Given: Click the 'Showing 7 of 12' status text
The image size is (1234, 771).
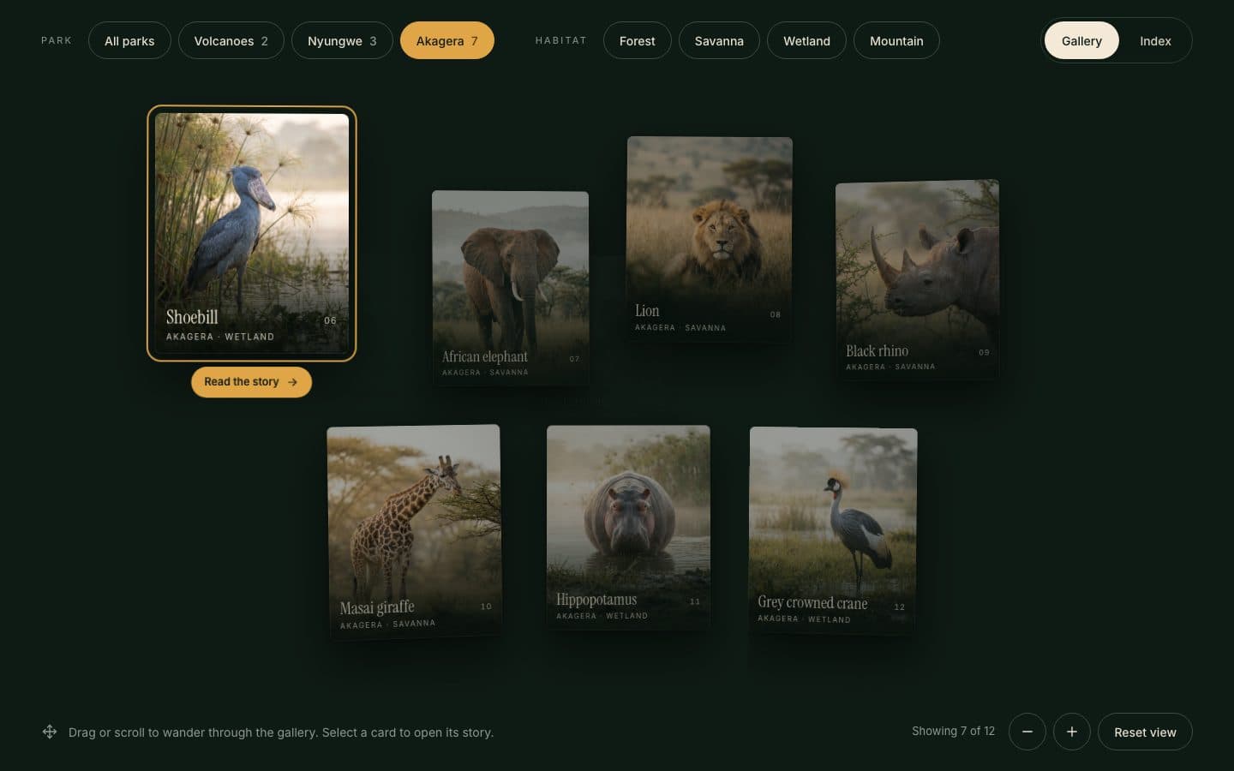Looking at the screenshot, I should (953, 731).
